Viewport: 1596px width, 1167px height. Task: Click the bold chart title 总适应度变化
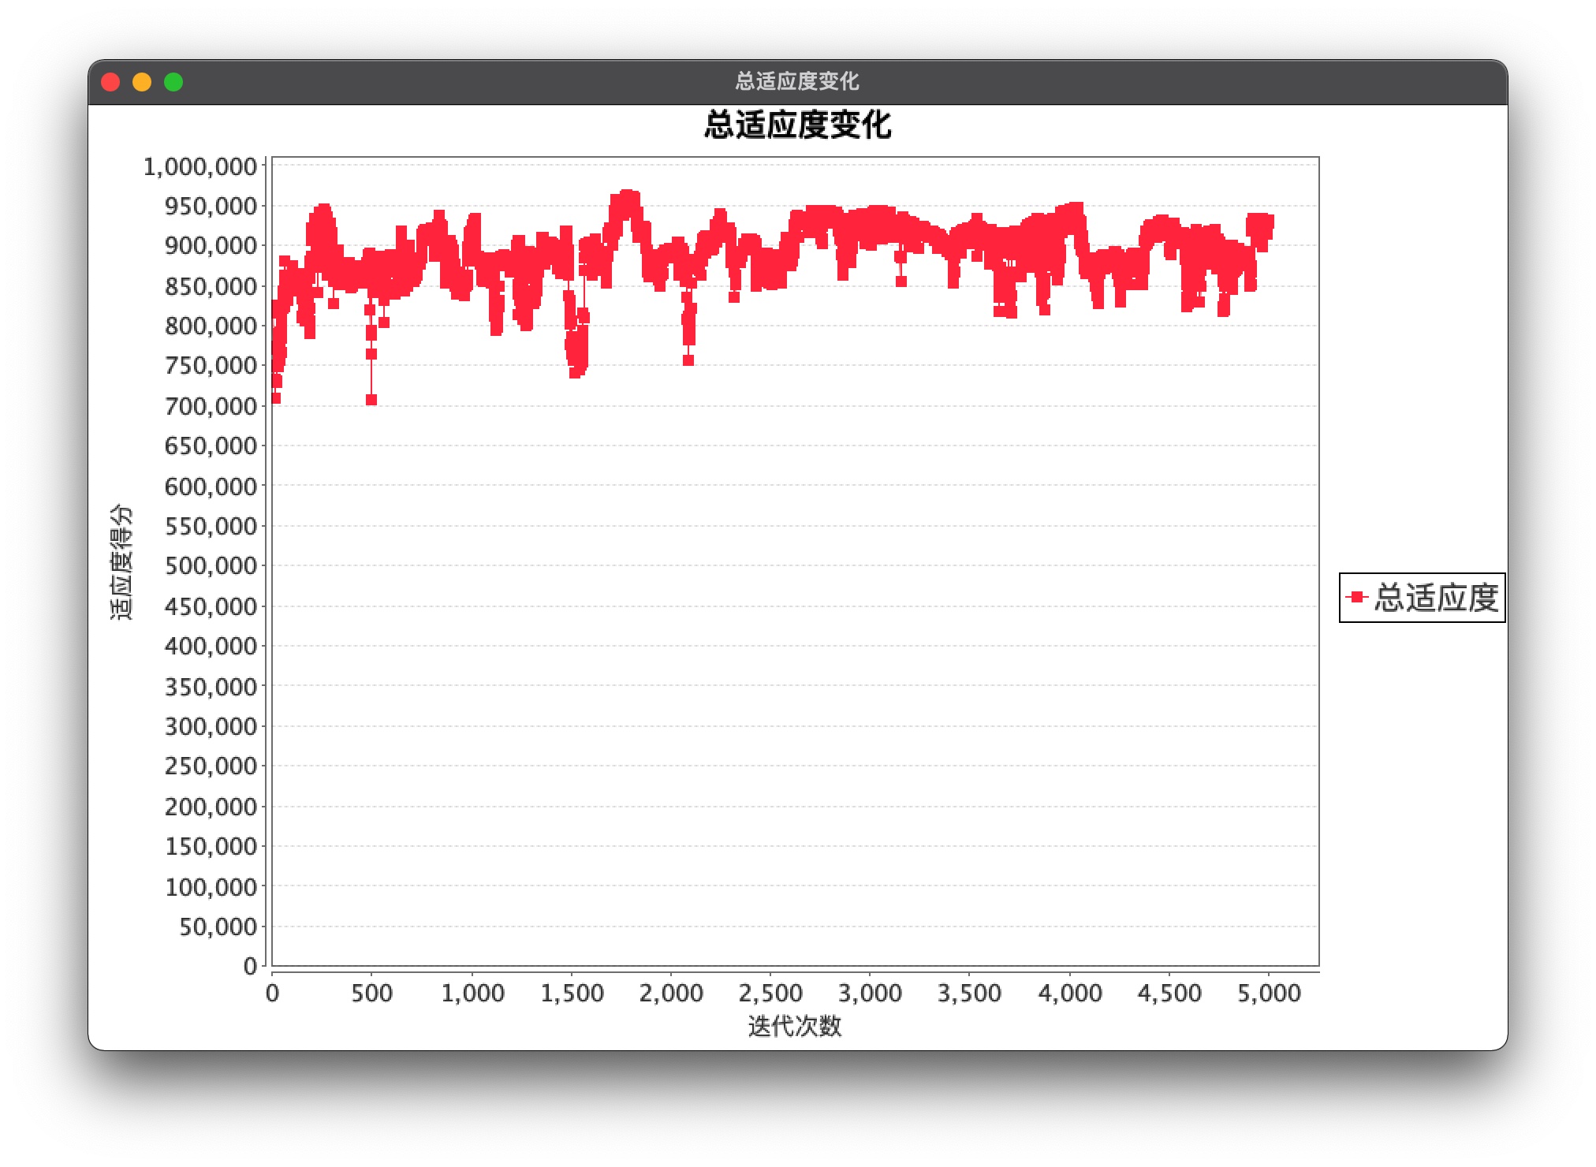click(x=797, y=125)
